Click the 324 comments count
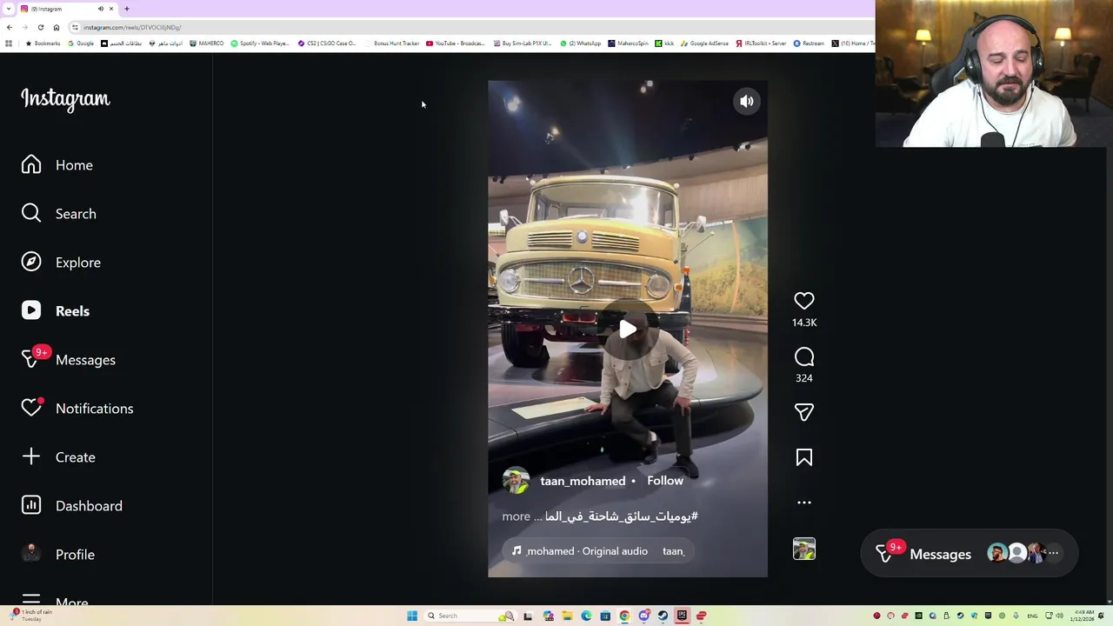 pos(804,378)
